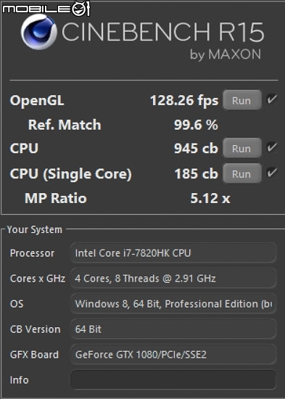Click the 945 cb CPU score
285x399 pixels.
point(196,148)
